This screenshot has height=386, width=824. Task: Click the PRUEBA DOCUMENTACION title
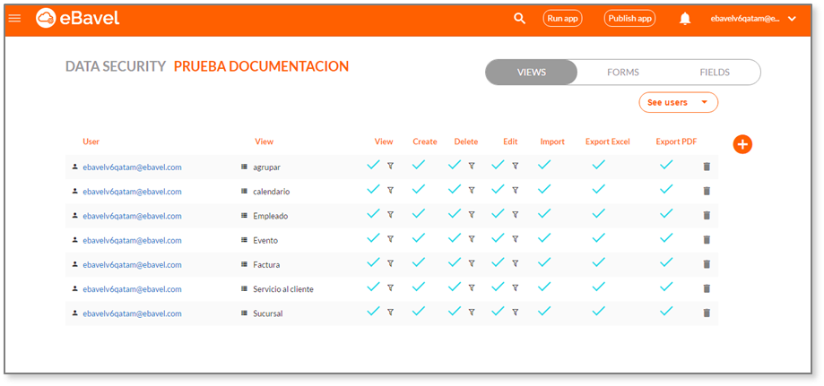[x=261, y=66]
